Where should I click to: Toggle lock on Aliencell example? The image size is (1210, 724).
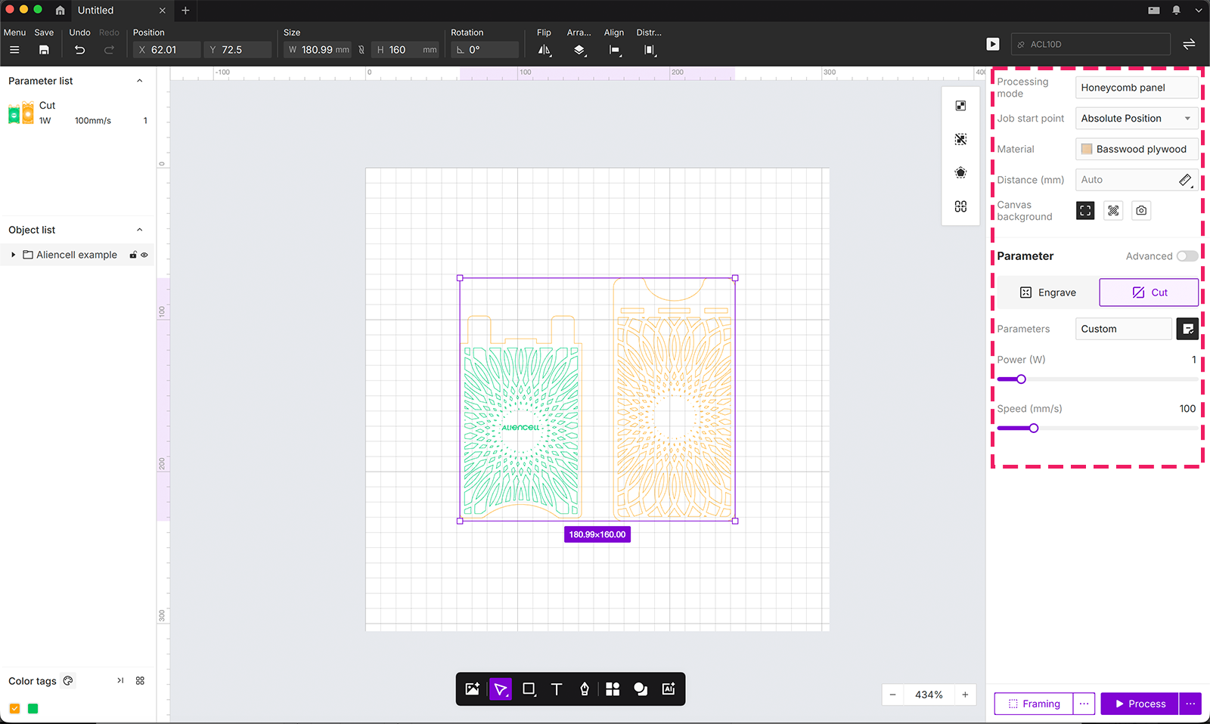point(133,255)
